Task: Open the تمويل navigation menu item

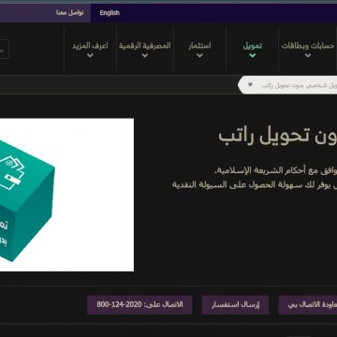Action: (253, 46)
